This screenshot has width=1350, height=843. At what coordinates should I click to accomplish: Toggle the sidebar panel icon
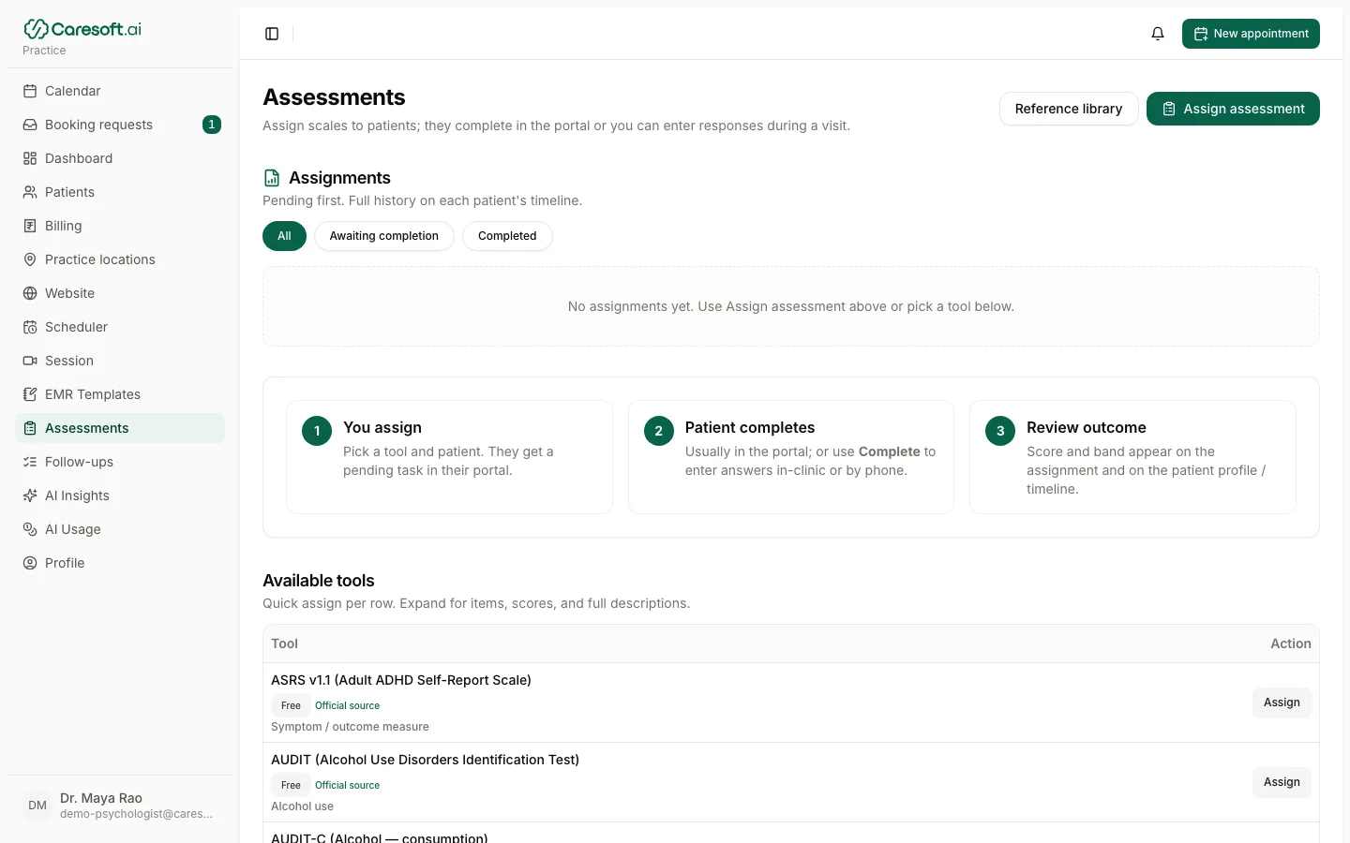(272, 34)
